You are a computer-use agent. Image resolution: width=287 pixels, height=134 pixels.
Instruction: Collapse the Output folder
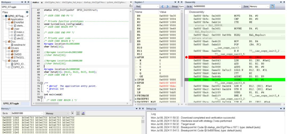click(x=6, y=61)
